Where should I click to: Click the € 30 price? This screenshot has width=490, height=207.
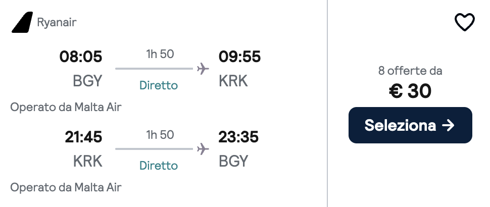410,91
